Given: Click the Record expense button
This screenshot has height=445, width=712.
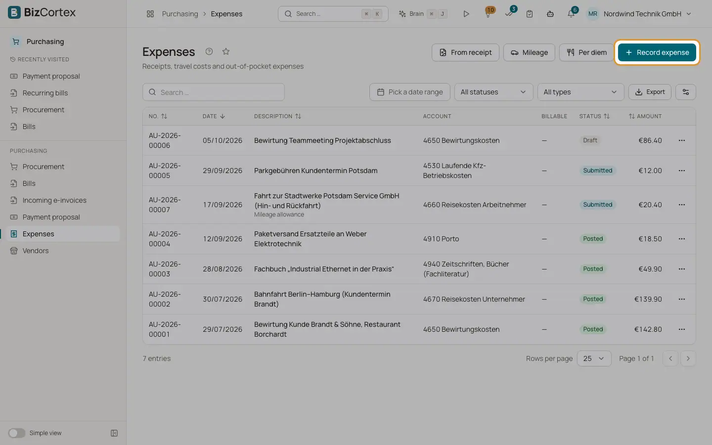Looking at the screenshot, I should (x=657, y=52).
